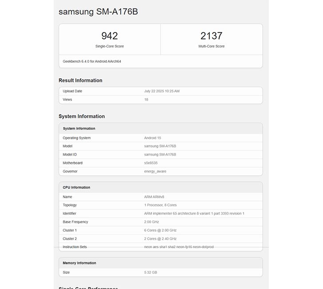
Task: Click the Governor label
Action: click(70, 171)
